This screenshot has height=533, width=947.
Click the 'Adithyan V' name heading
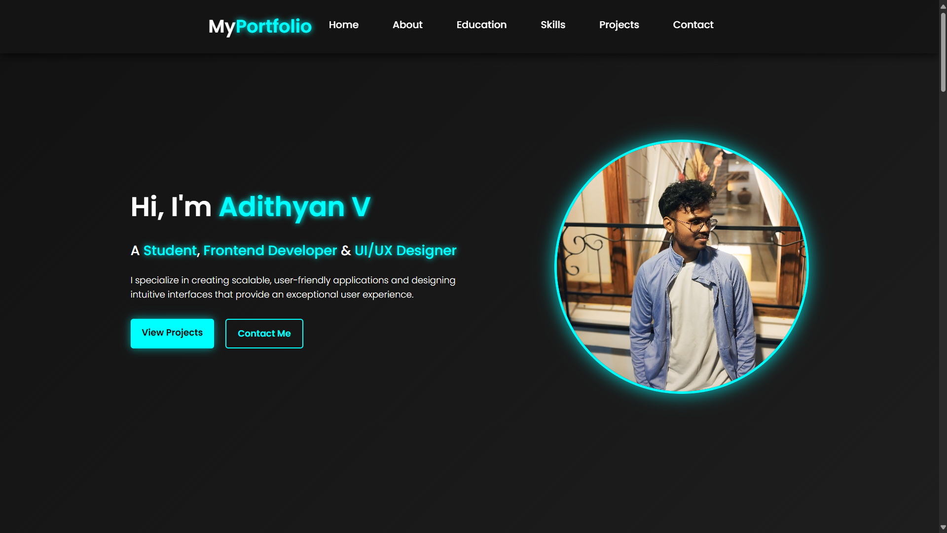pyautogui.click(x=295, y=207)
